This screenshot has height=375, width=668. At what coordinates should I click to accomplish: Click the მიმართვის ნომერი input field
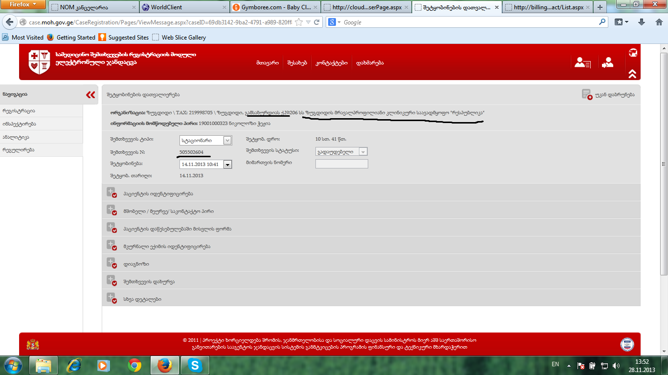341,164
